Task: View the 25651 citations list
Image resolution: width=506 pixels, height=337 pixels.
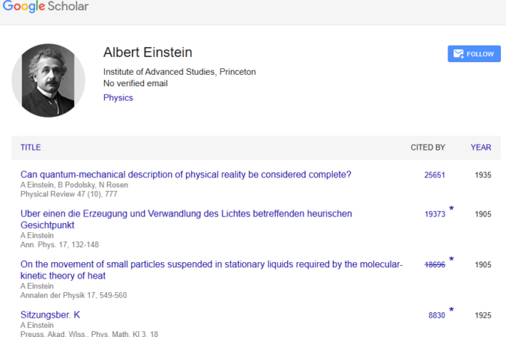Action: pyautogui.click(x=434, y=175)
